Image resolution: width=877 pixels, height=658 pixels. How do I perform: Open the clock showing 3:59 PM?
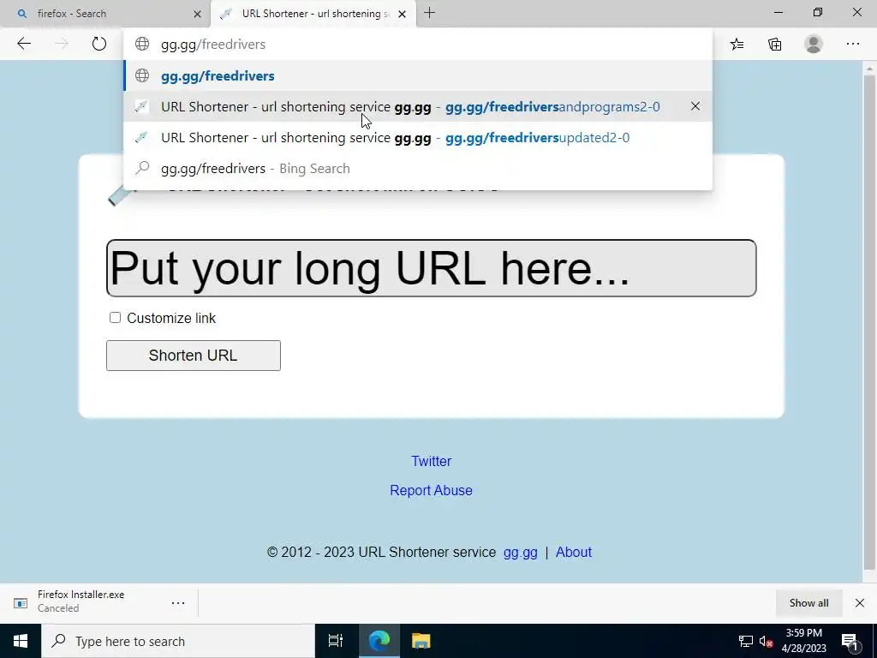(803, 641)
